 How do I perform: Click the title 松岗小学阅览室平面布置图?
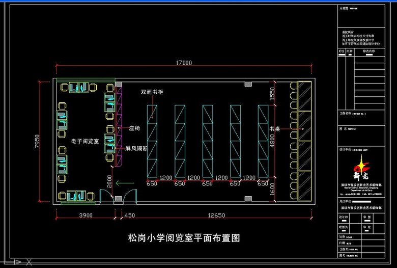click(x=184, y=238)
